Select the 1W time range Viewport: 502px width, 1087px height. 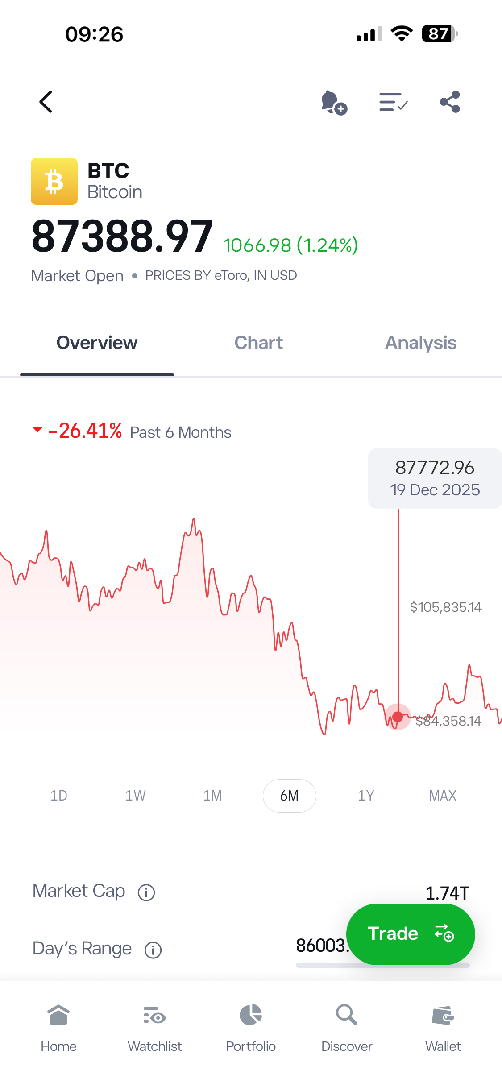135,796
